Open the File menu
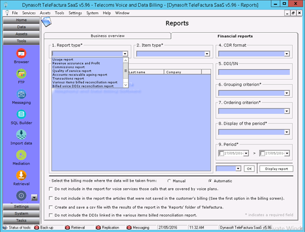This screenshot has width=305, height=232. (x=15, y=13)
